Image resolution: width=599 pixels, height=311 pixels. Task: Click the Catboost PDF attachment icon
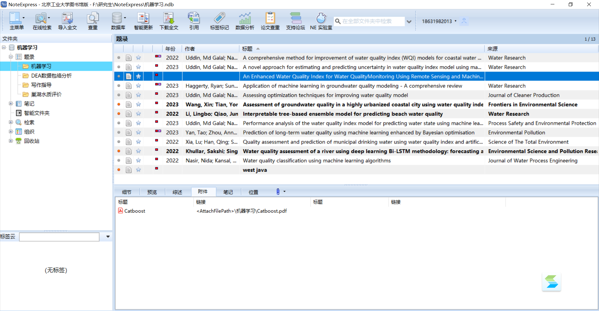(x=120, y=211)
